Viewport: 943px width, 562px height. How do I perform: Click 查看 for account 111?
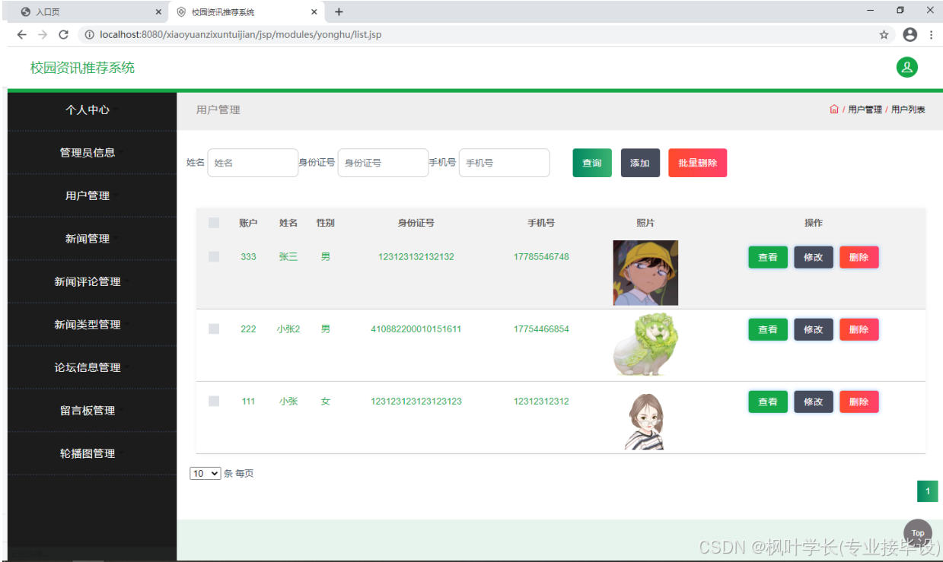[768, 402]
